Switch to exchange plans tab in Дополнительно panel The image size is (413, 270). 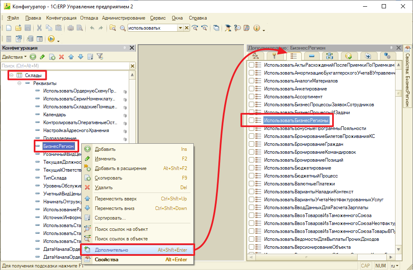tap(330, 56)
